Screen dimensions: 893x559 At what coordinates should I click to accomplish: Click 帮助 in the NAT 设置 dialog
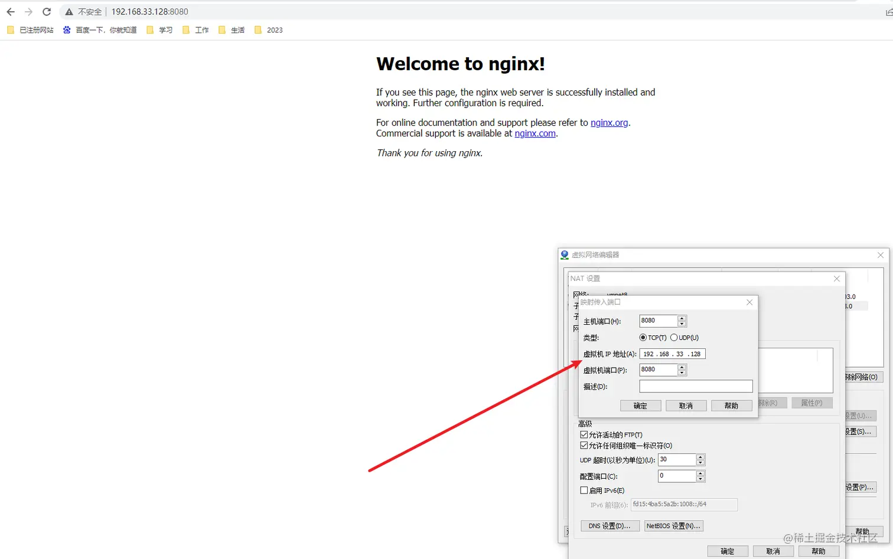point(819,551)
